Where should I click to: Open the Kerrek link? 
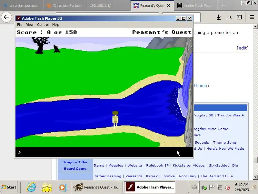coord(152,176)
